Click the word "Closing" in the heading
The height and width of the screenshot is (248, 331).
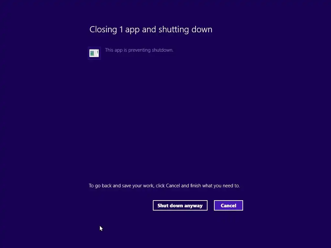(103, 29)
